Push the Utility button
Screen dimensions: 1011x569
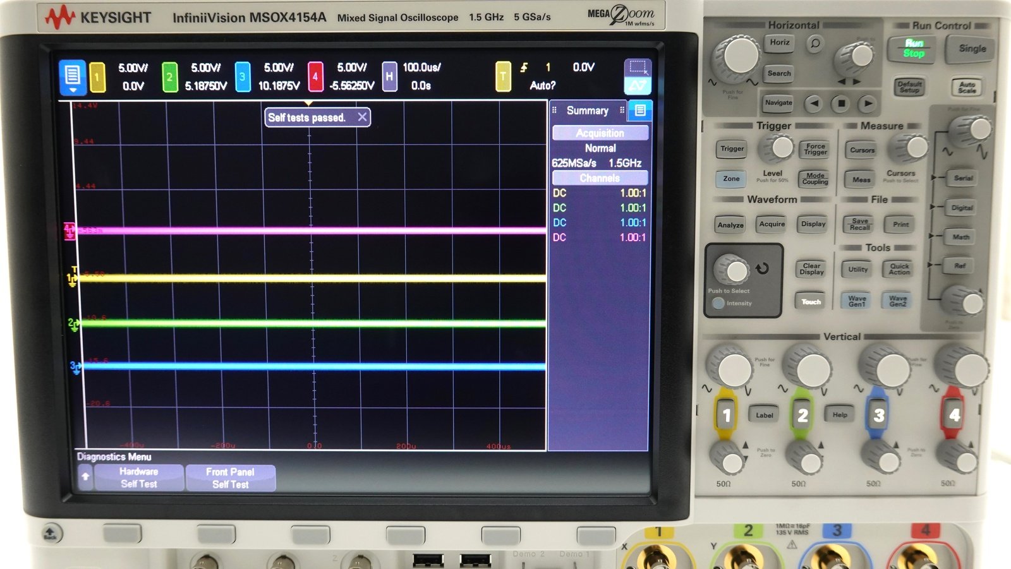click(x=857, y=270)
